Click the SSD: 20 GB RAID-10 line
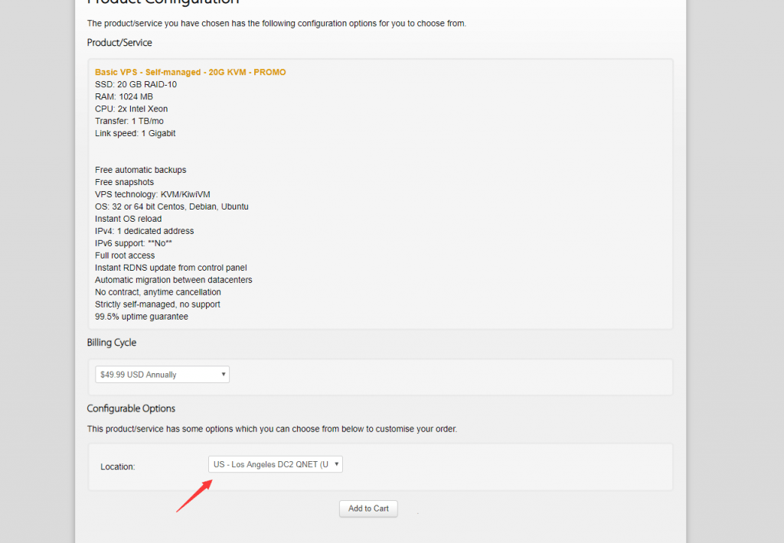 pyautogui.click(x=136, y=84)
